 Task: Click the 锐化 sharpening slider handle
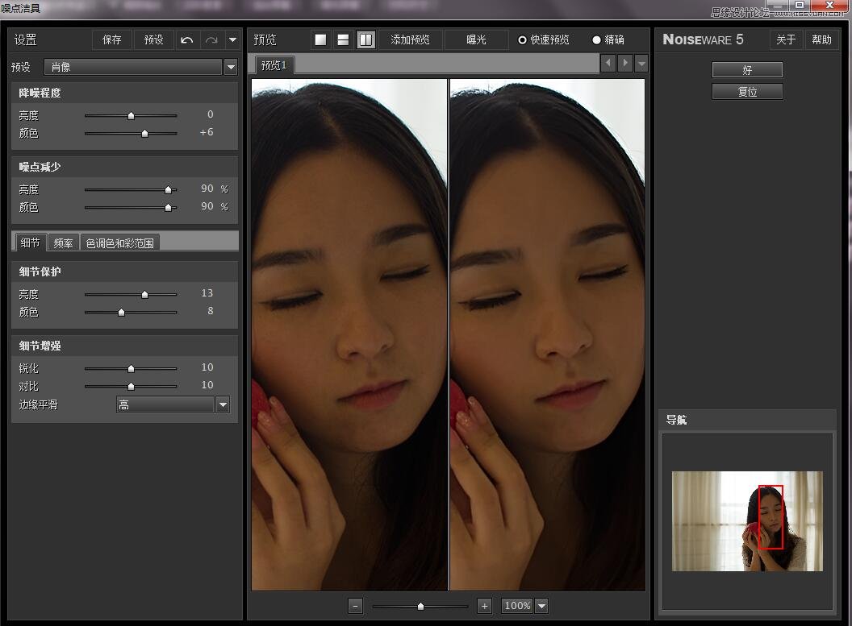(x=131, y=368)
